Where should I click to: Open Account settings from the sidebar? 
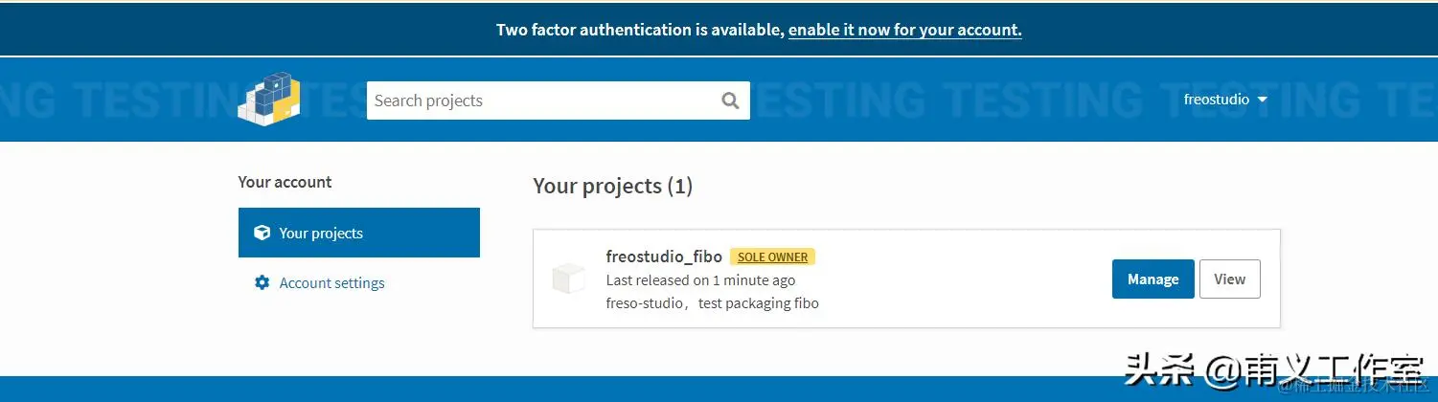[x=331, y=283]
